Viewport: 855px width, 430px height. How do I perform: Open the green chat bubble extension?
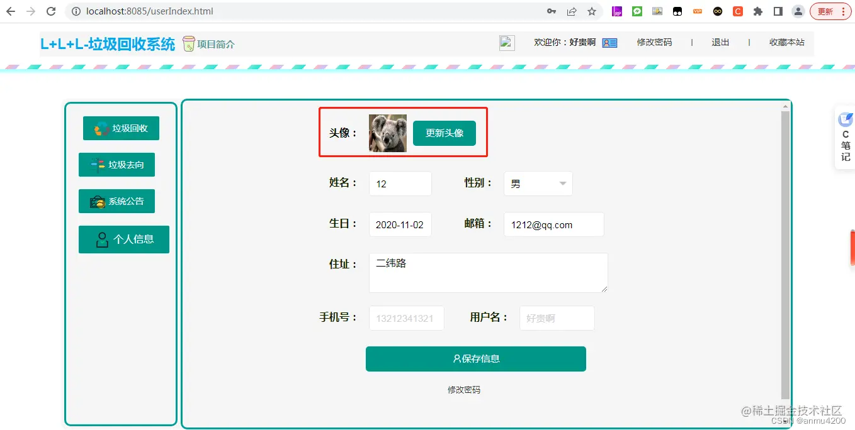tap(637, 11)
